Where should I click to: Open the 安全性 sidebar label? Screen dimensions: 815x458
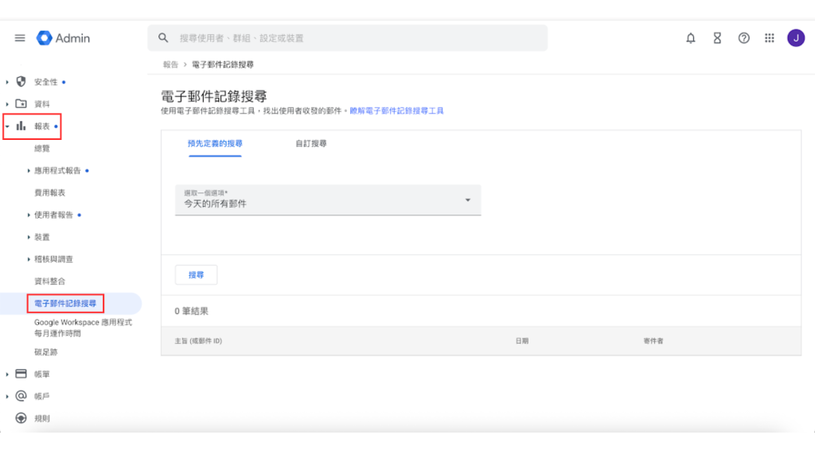point(45,82)
